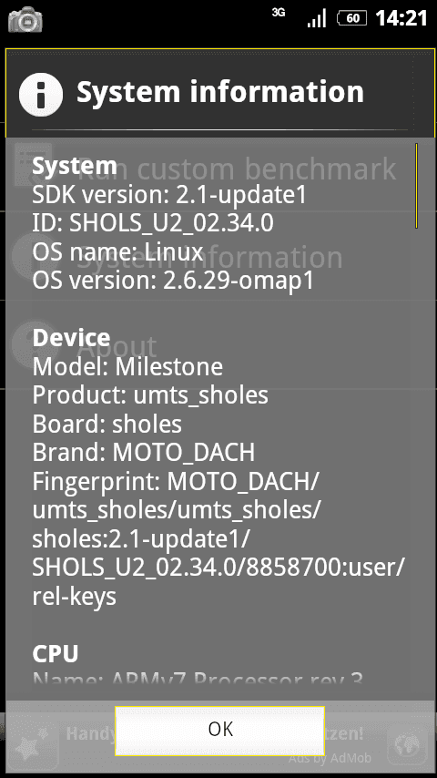Tap the Device section heading
Viewport: 437px width, 778px height.
(x=71, y=338)
